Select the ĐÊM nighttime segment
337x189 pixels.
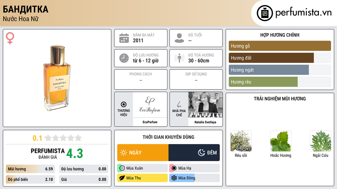coord(194,153)
